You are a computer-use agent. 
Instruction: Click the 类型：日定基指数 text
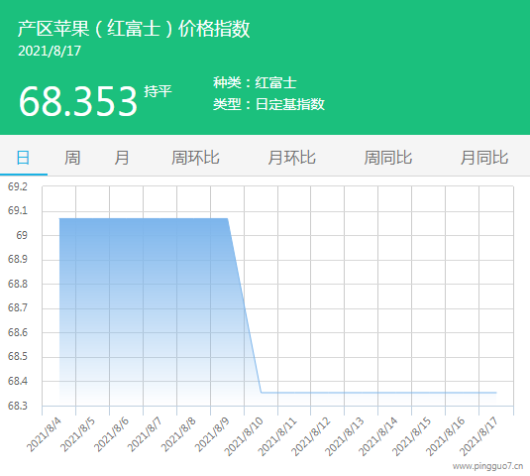(268, 104)
